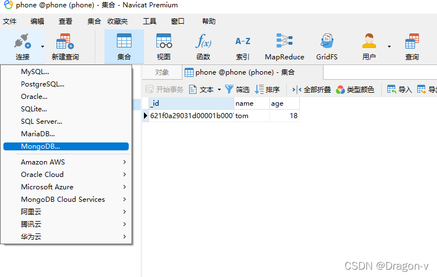The height and width of the screenshot is (277, 437).
Task: Click the Connection (连接) plug icon
Action: click(22, 42)
